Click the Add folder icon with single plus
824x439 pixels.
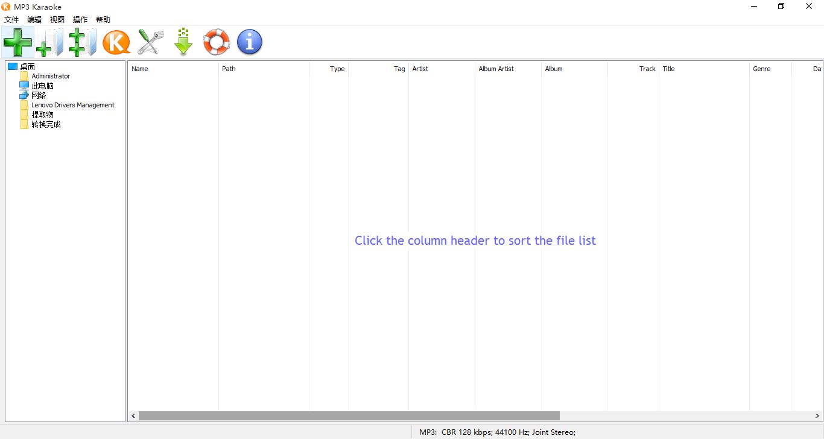pyautogui.click(x=50, y=42)
